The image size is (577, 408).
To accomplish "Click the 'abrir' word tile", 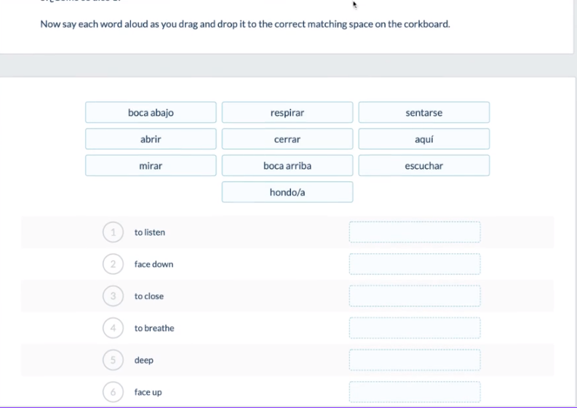I will (151, 139).
